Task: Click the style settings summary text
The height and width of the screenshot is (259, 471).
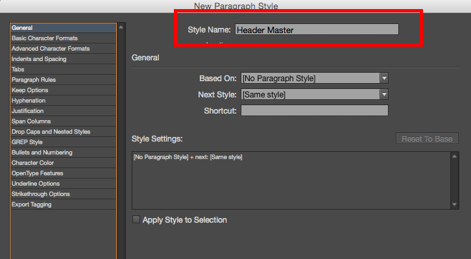Action: (187, 157)
